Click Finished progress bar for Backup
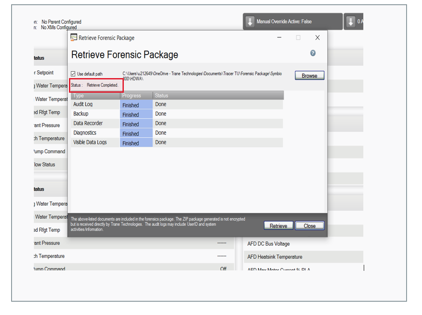The height and width of the screenshot is (315, 422). coord(136,114)
